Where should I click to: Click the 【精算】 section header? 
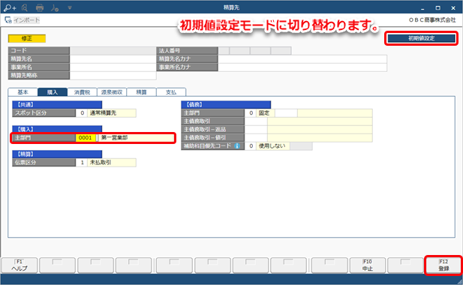pyautogui.click(x=57, y=154)
